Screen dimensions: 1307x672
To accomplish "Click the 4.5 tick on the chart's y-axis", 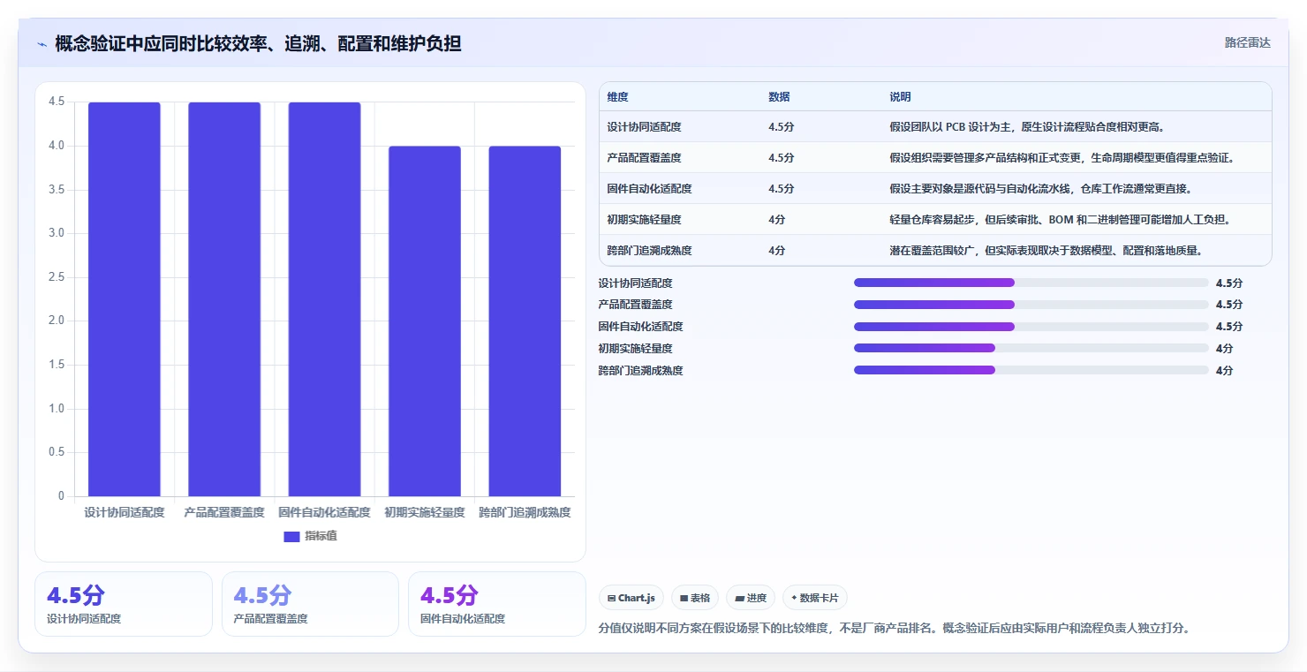I will (x=57, y=102).
